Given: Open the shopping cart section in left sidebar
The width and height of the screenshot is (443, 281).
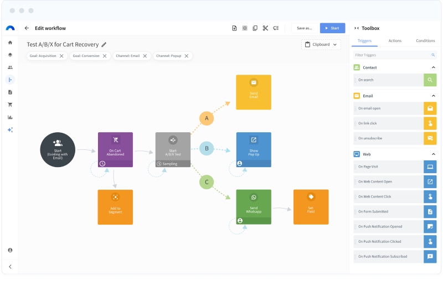Looking at the screenshot, I should pos(10,105).
